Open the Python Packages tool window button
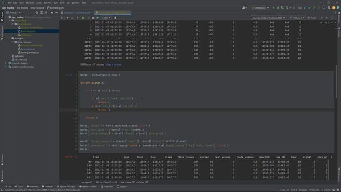 [x=66, y=187]
